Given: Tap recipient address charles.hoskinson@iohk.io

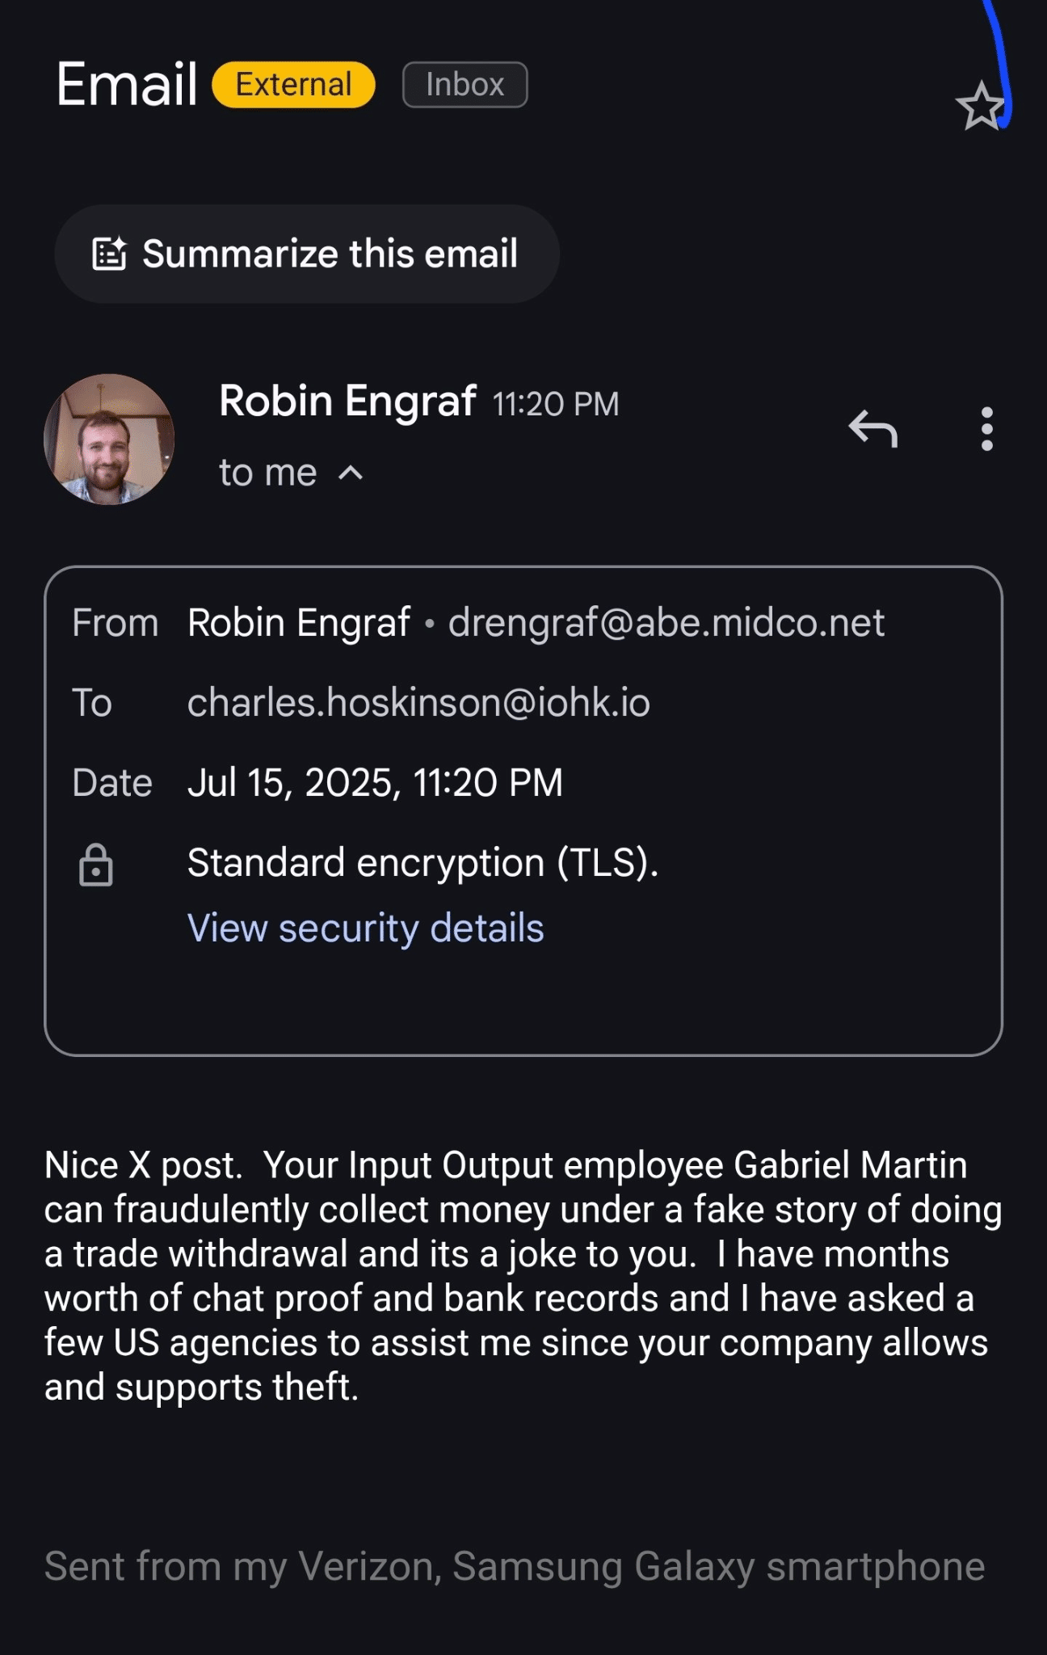Looking at the screenshot, I should tap(418, 702).
